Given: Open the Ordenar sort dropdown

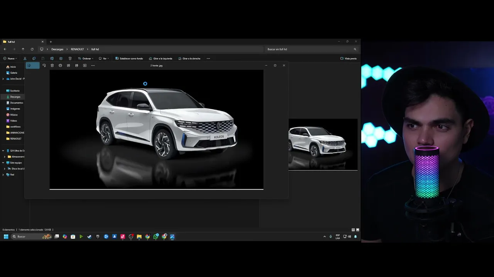Looking at the screenshot, I should (86, 58).
